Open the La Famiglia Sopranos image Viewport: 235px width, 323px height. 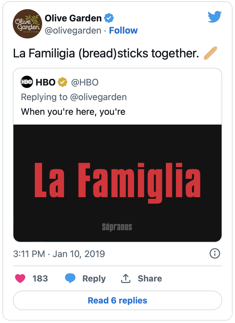tap(117, 183)
